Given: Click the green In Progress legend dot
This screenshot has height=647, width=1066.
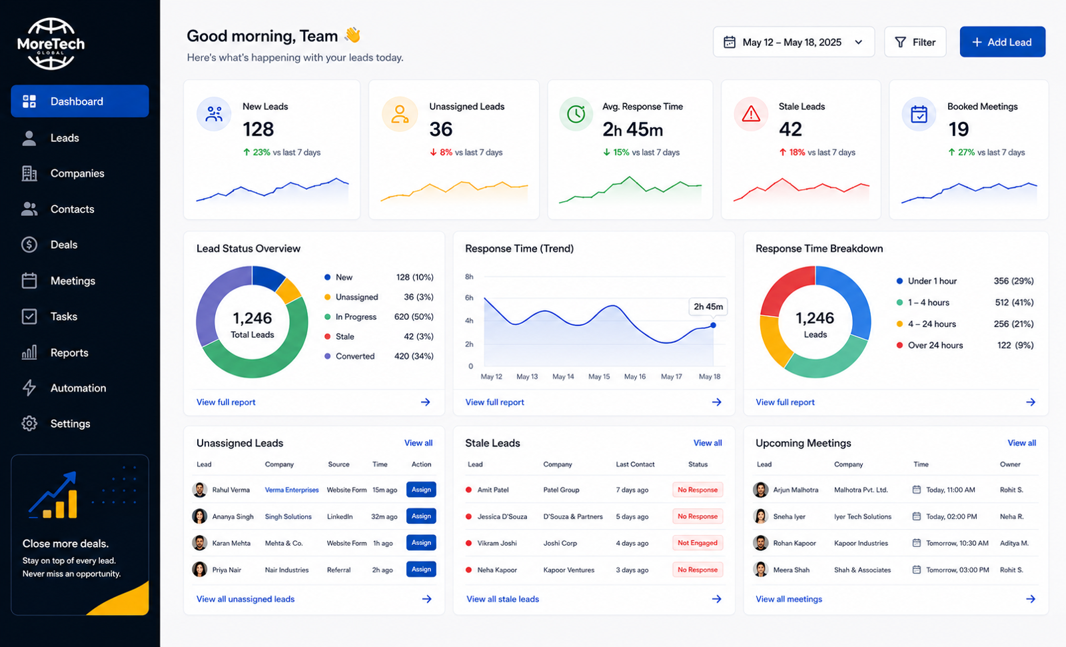Looking at the screenshot, I should [327, 317].
